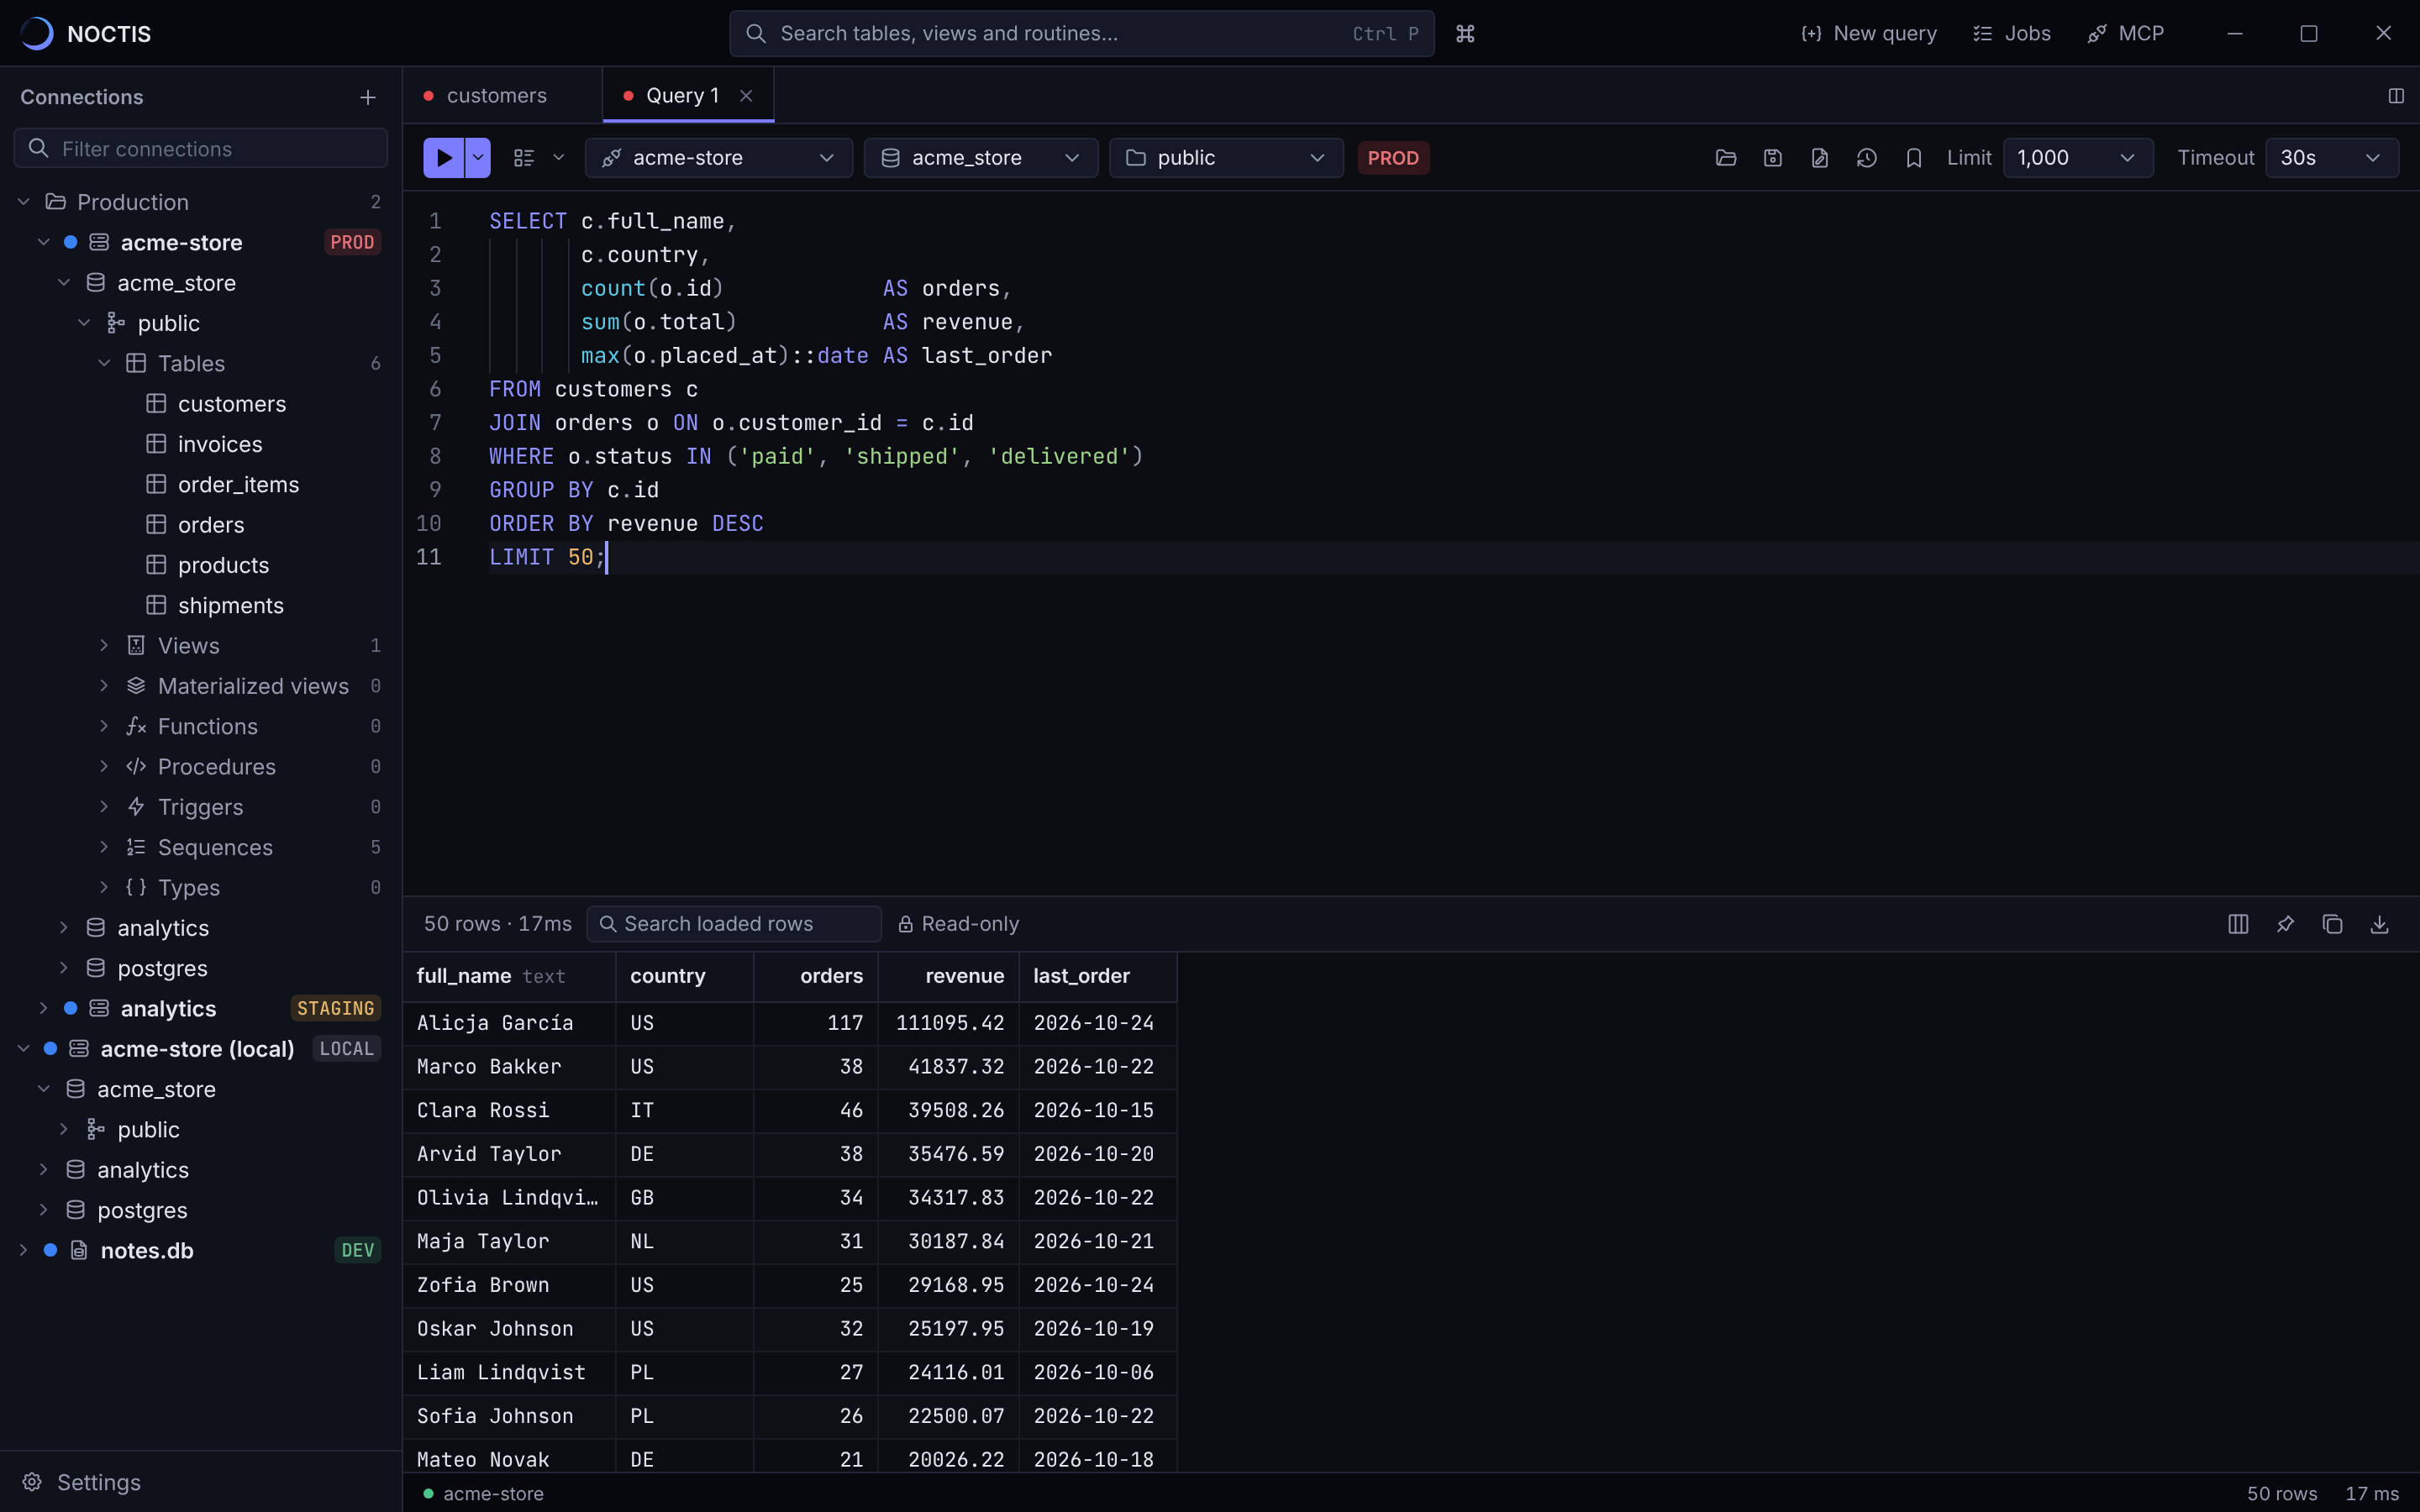Switch to the customers tab
This screenshot has height=1512, width=2420.
(496, 96)
